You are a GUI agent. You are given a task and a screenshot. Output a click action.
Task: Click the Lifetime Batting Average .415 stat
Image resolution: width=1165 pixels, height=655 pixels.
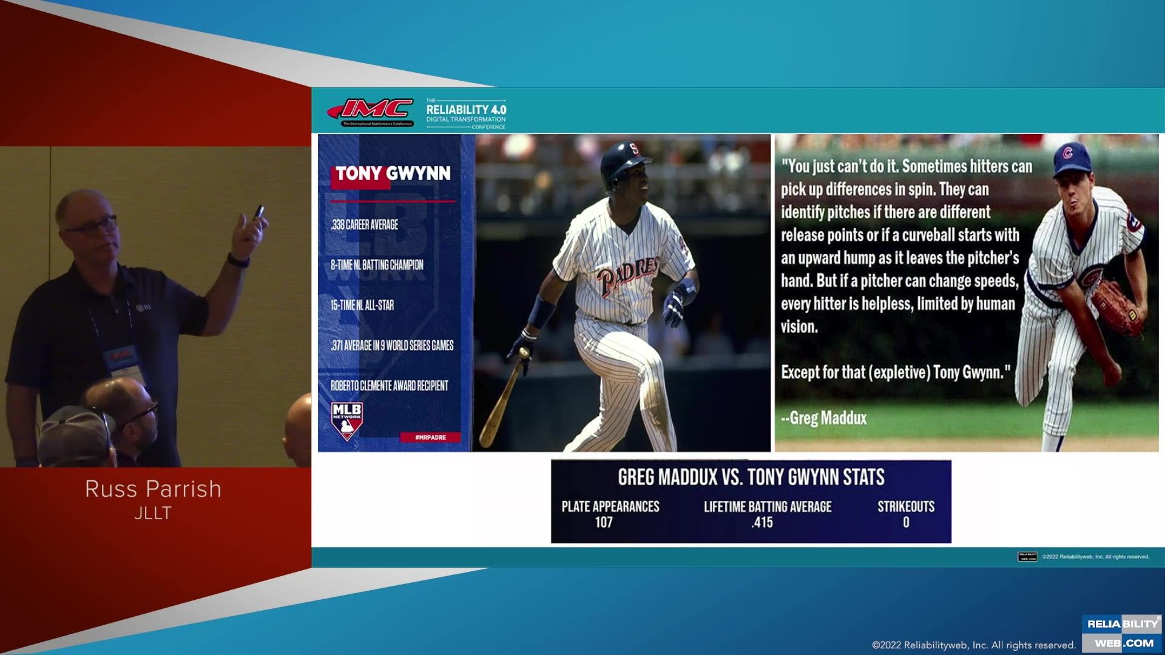tap(767, 514)
